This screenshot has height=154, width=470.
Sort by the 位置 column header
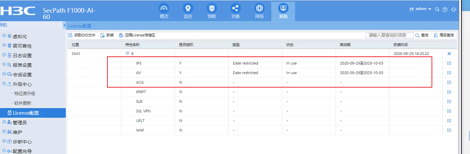click(x=75, y=45)
